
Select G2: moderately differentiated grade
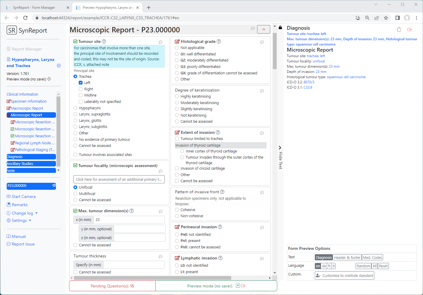[177, 60]
